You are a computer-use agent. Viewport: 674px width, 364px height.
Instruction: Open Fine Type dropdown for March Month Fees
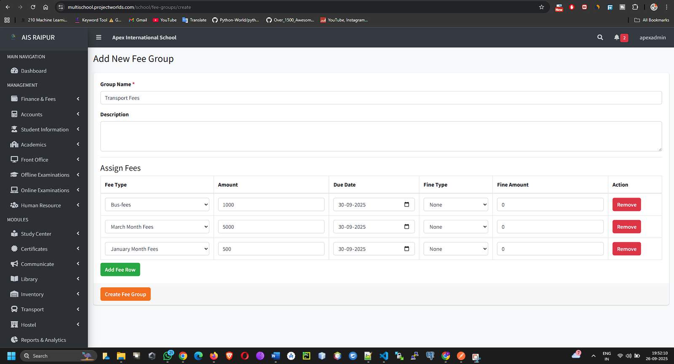(455, 227)
